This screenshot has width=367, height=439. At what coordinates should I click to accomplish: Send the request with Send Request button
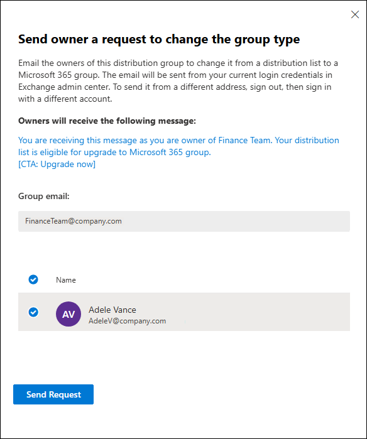[x=53, y=394]
